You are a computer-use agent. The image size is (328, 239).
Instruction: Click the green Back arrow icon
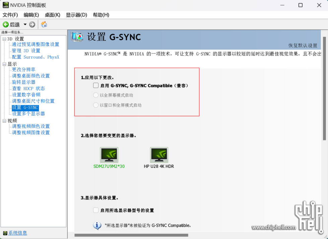(x=6, y=25)
